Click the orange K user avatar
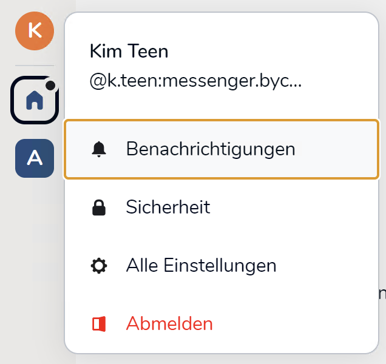Image resolution: width=386 pixels, height=364 pixels. [35, 31]
